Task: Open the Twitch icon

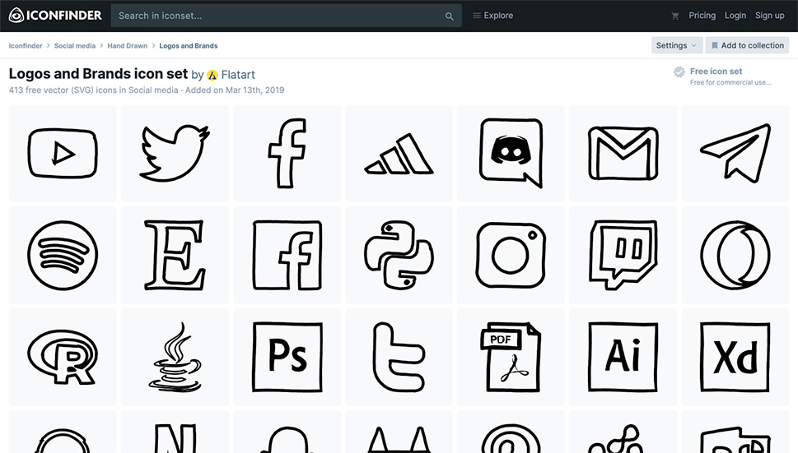Action: point(623,255)
